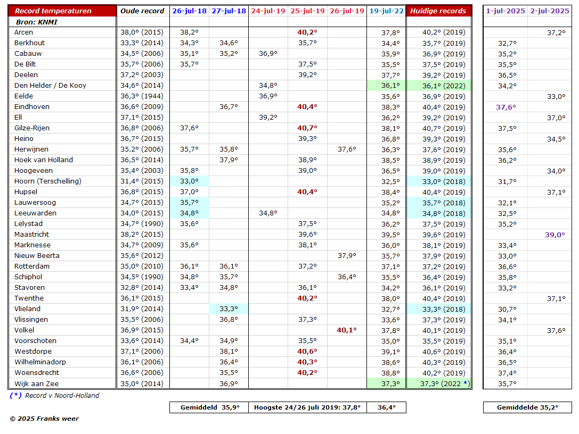Click the station name 'Maastricht'

tap(32, 235)
